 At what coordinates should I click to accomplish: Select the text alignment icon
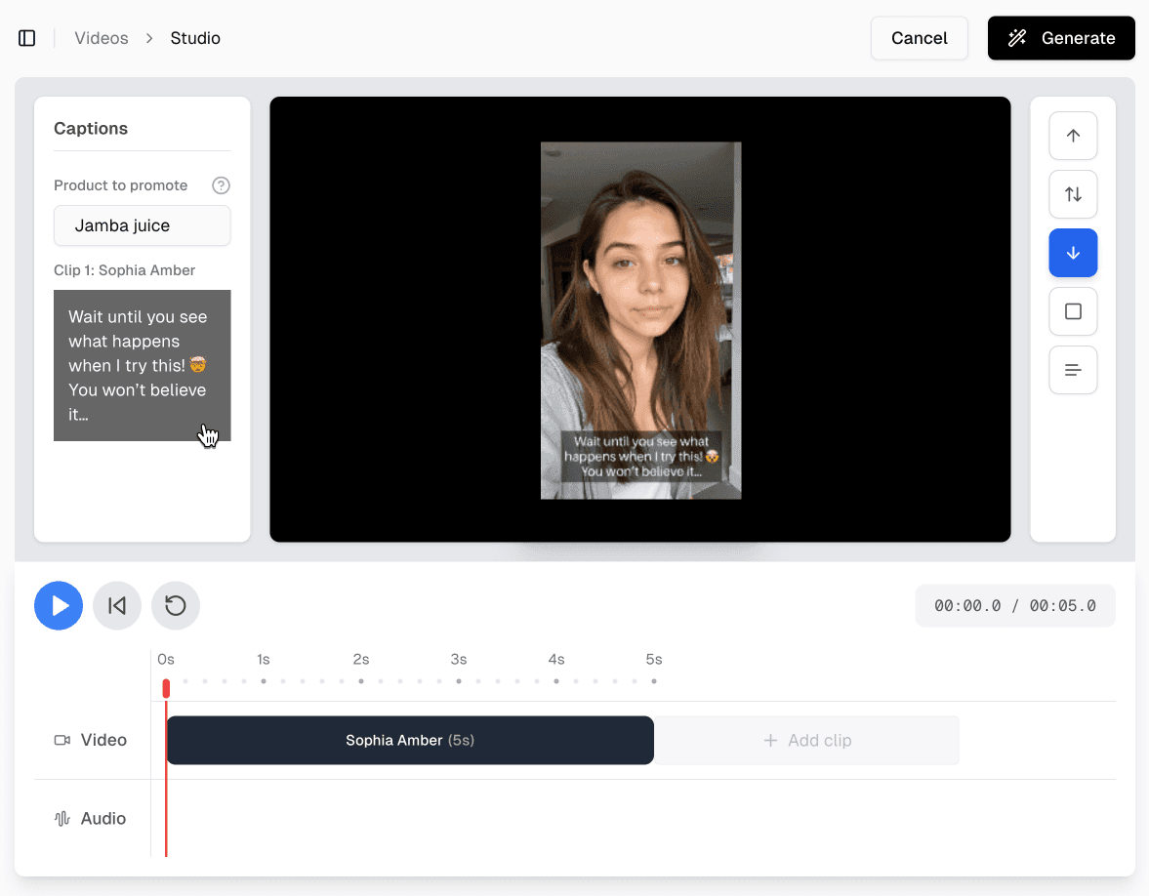click(1073, 370)
